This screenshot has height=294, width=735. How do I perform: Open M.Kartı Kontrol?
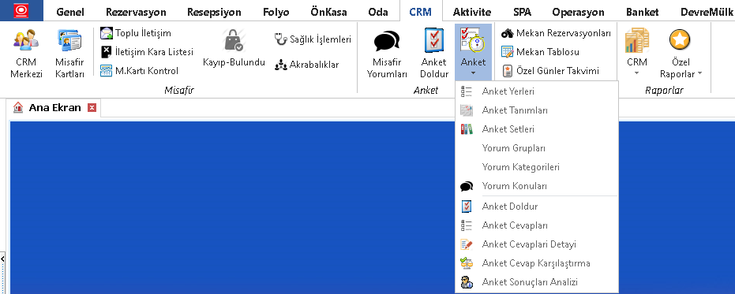click(140, 71)
